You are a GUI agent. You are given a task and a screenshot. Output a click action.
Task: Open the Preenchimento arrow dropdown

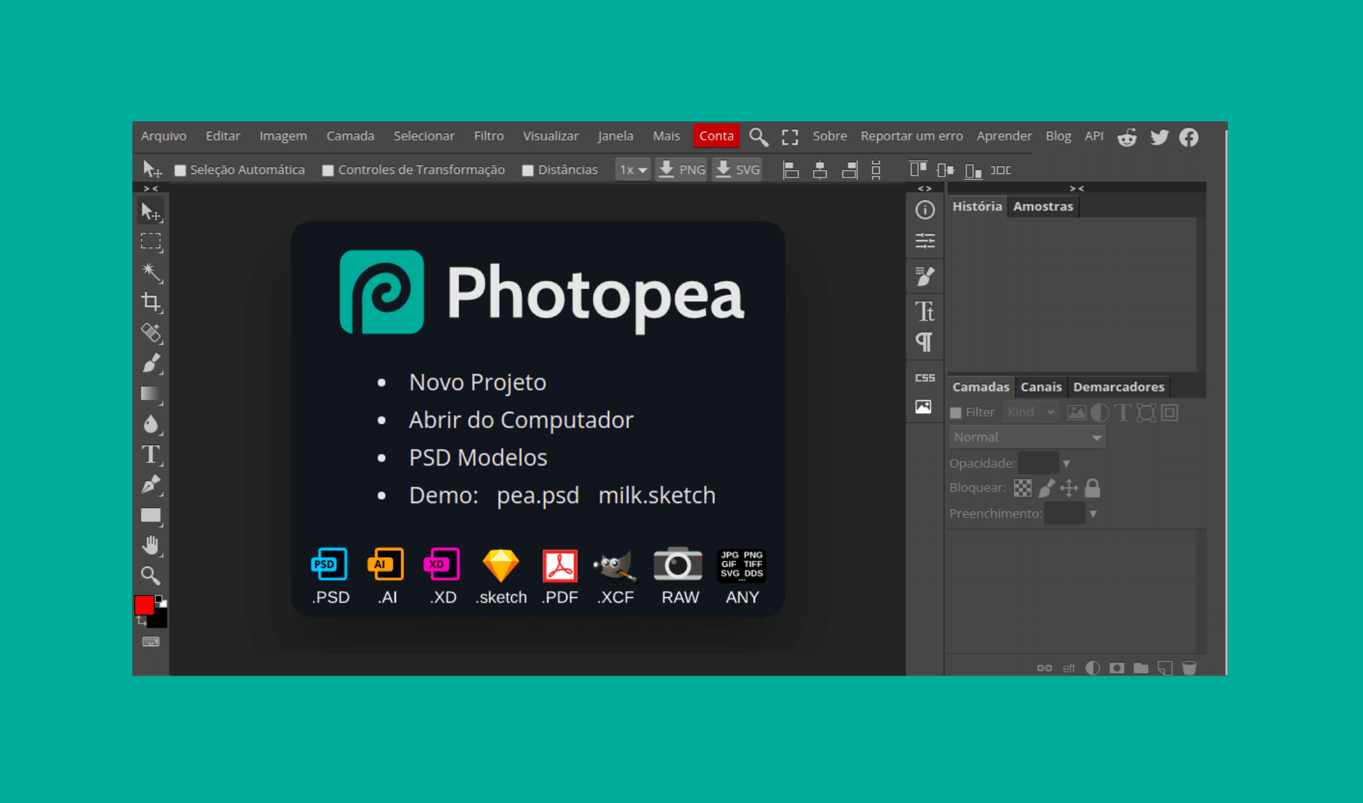click(1093, 514)
